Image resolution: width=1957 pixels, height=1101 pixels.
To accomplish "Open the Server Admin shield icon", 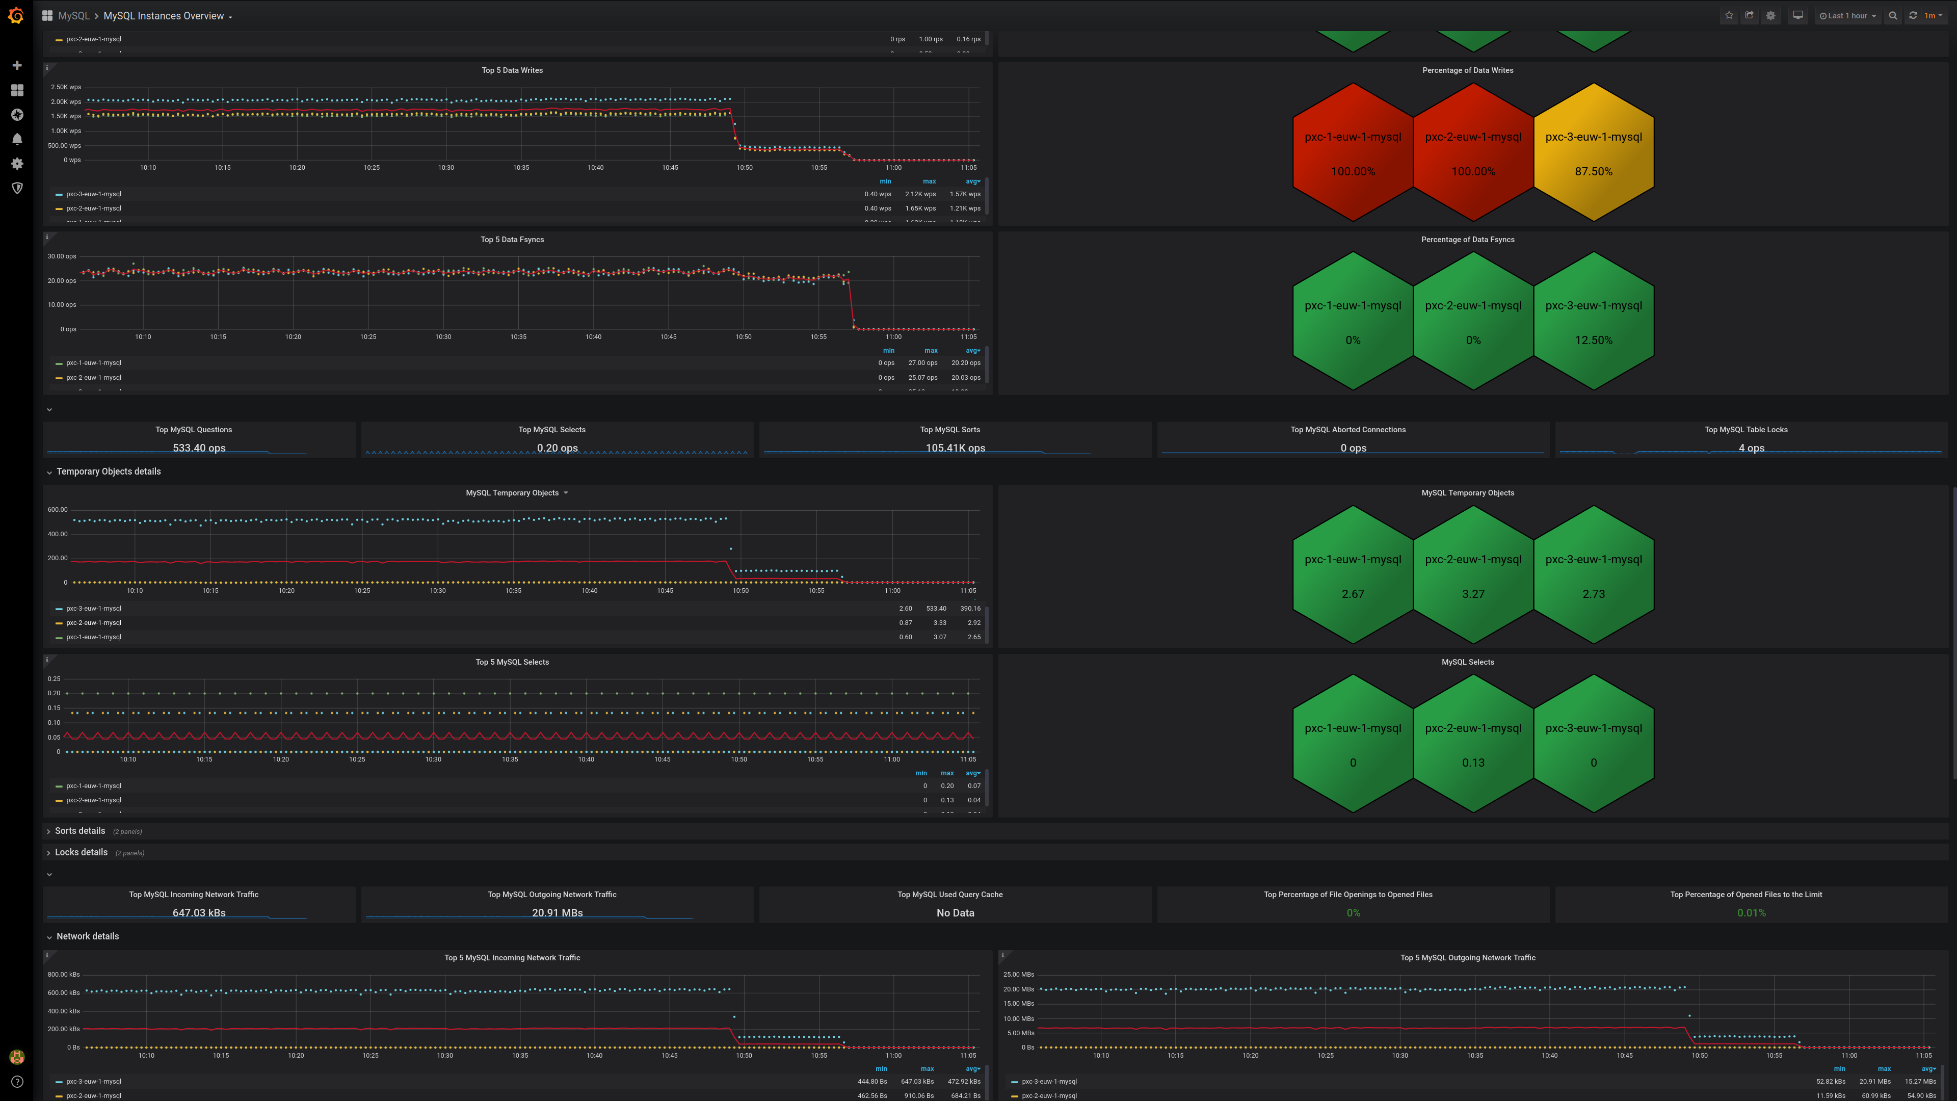I will (x=17, y=188).
